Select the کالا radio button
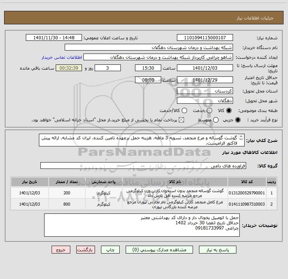 229,110
